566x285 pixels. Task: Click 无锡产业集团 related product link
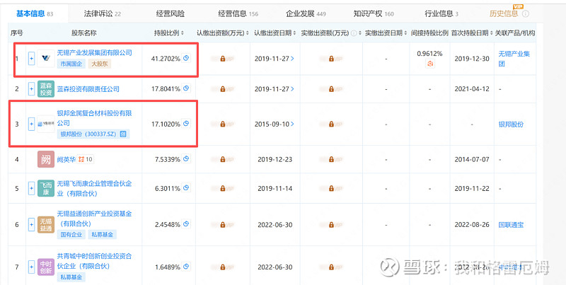pyautogui.click(x=514, y=59)
